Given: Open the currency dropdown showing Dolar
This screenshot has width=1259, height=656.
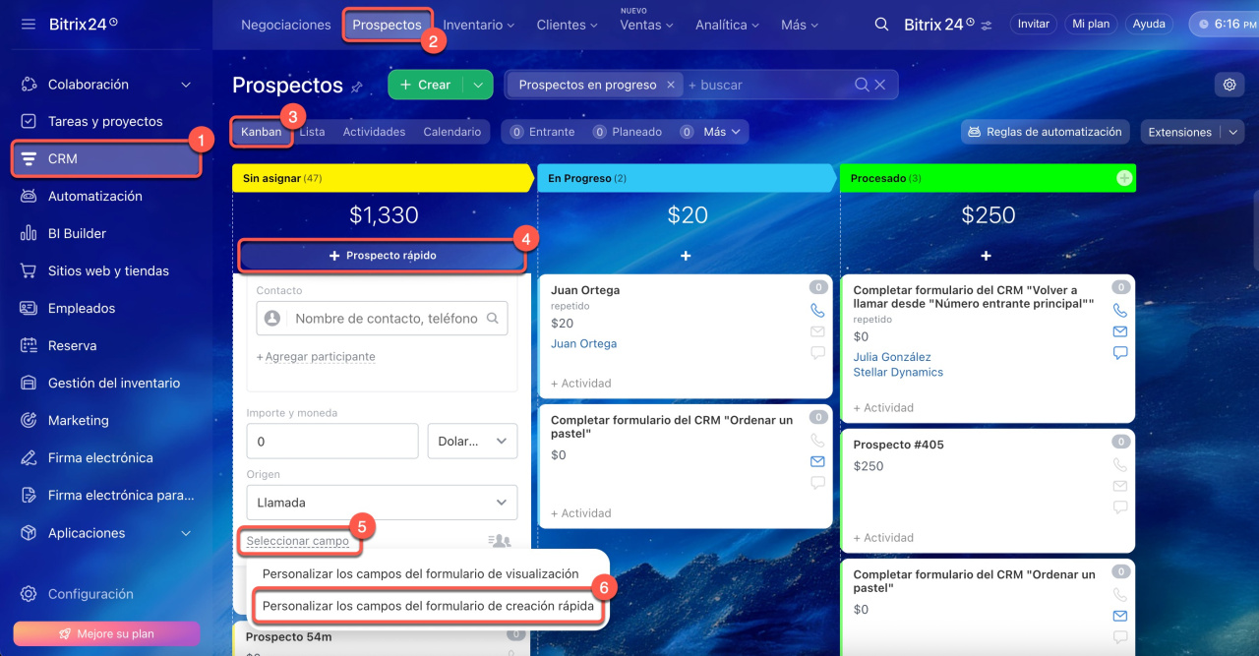Looking at the screenshot, I should [x=472, y=442].
